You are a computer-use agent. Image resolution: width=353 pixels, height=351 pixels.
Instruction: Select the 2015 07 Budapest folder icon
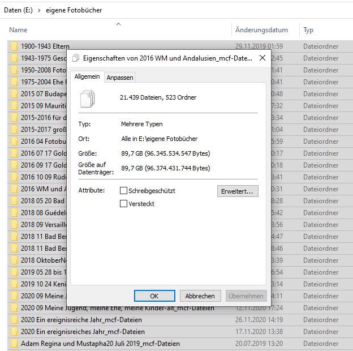click(14, 94)
